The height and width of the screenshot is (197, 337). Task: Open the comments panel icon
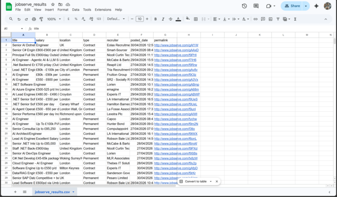(256, 6)
